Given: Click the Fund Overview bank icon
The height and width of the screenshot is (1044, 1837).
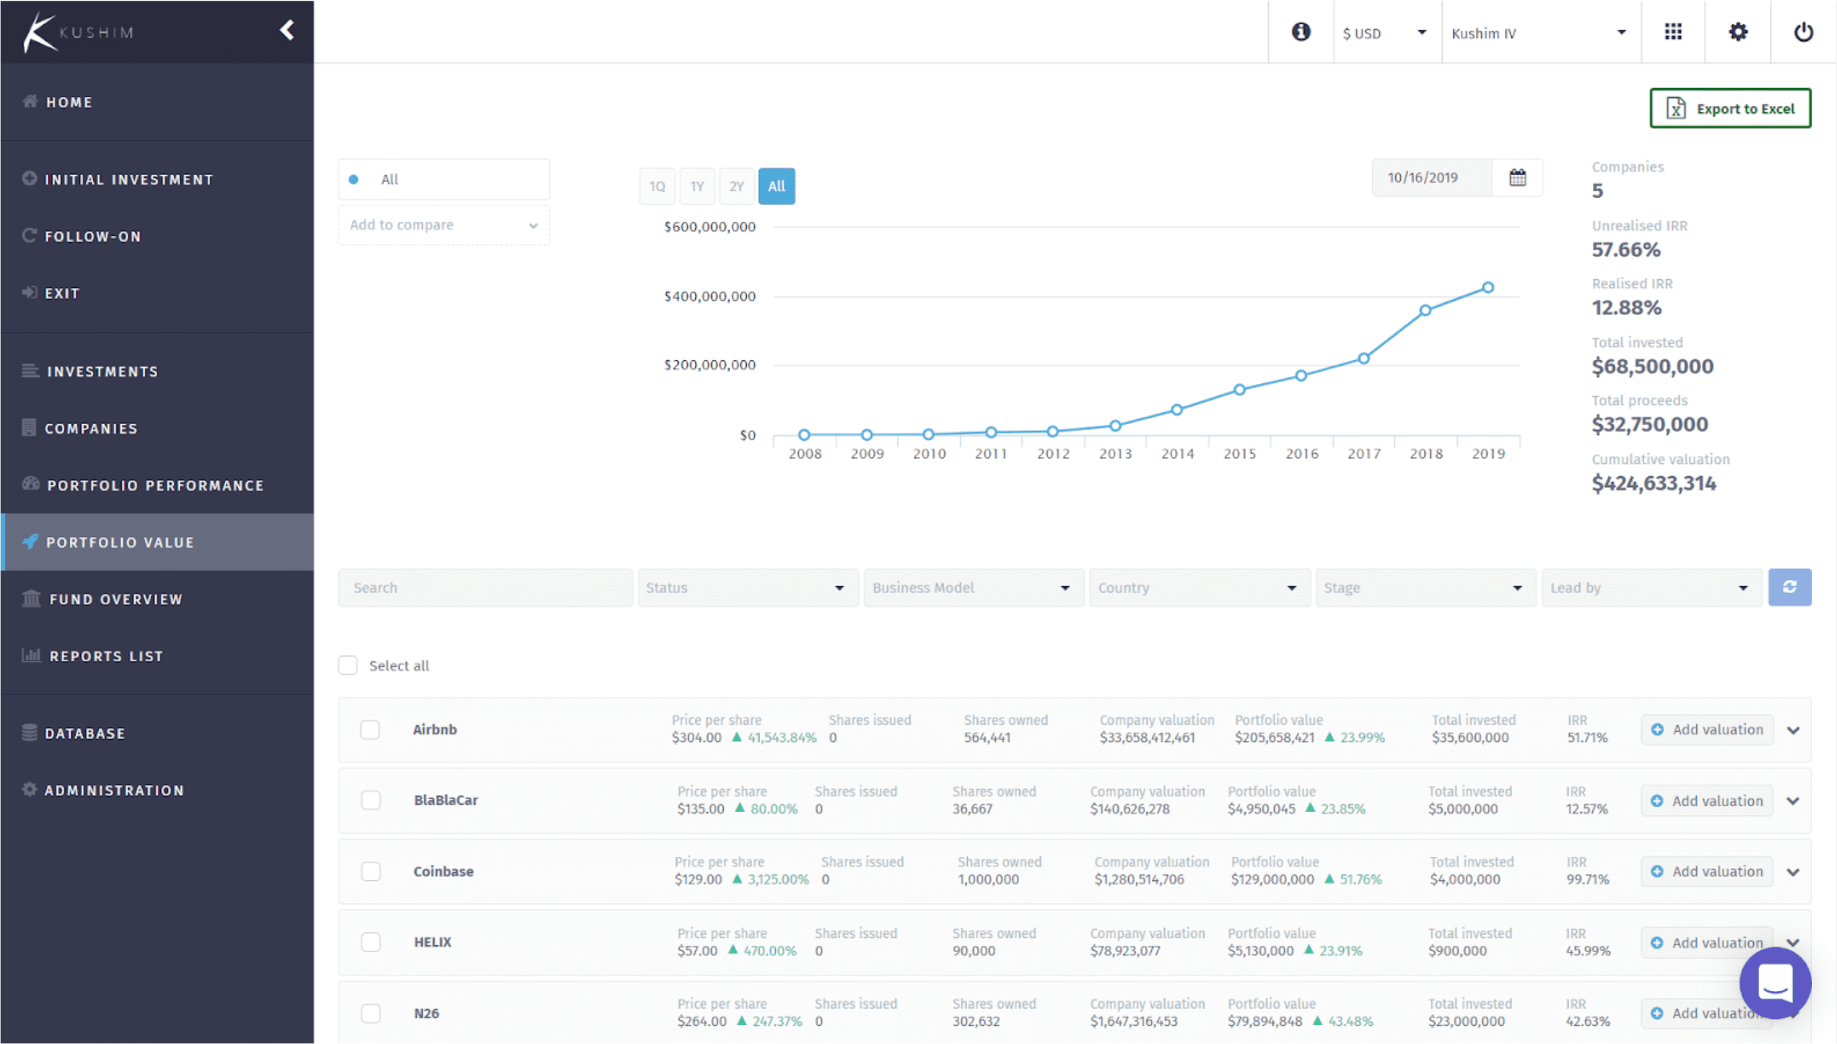Looking at the screenshot, I should (32, 598).
